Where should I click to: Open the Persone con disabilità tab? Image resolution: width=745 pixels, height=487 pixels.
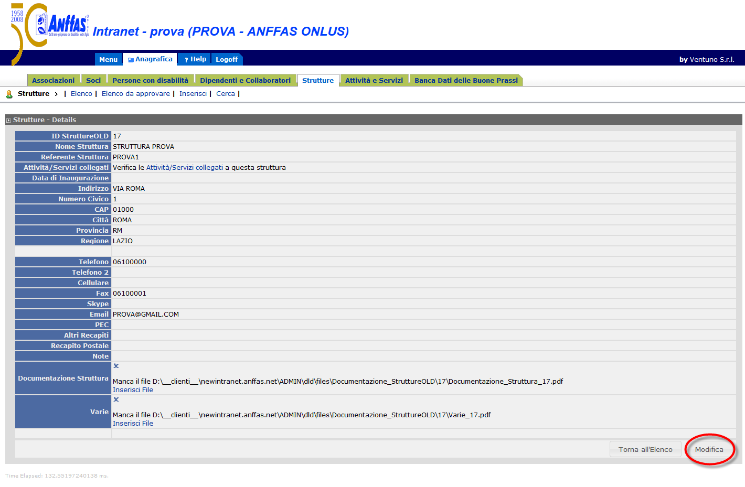150,80
